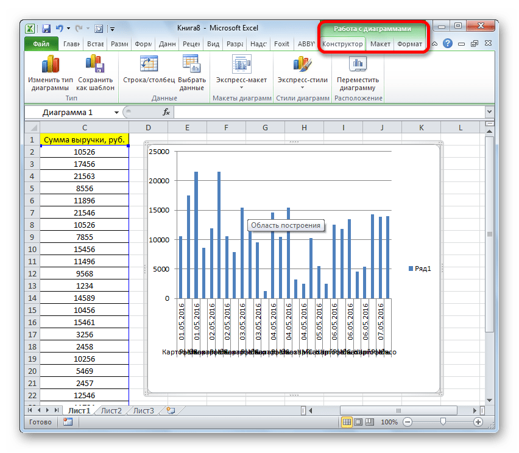Screen dimensions: 519x453
Task: Insert a new worksheet tab icon
Action: click(x=170, y=411)
